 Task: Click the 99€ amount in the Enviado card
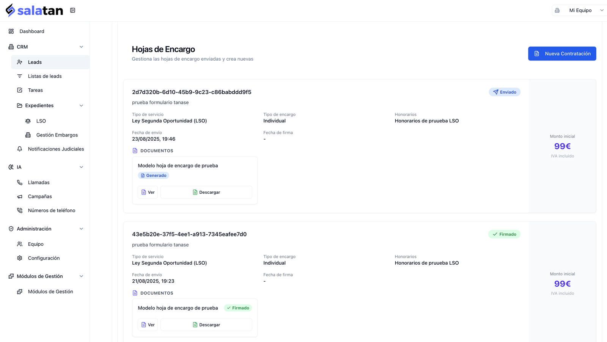click(562, 146)
